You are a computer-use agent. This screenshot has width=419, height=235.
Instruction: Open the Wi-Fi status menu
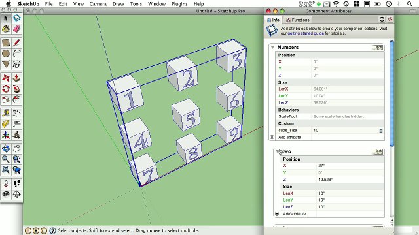(336, 4)
